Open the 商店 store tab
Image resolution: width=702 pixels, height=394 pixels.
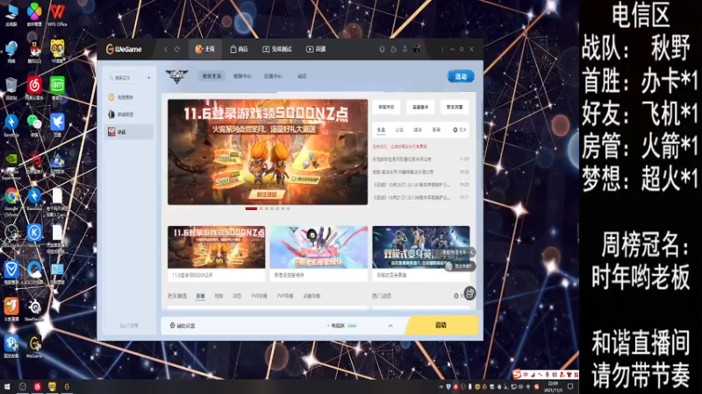239,49
